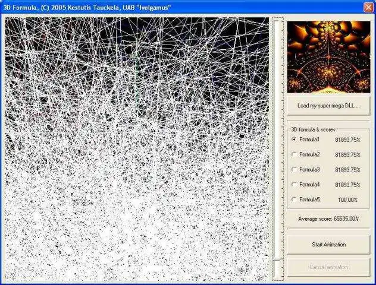Click Formula2 score 81893.75%
This screenshot has height=285, width=376.
click(x=347, y=155)
